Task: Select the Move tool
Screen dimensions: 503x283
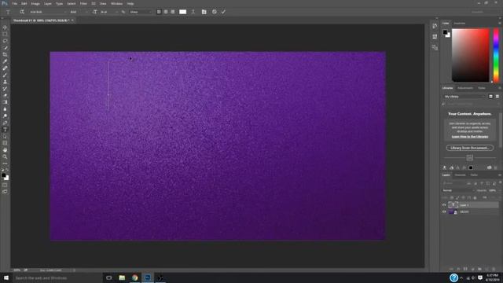Action: click(x=5, y=28)
